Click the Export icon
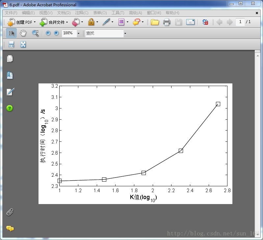This screenshot has width=263, height=240. 76,22
